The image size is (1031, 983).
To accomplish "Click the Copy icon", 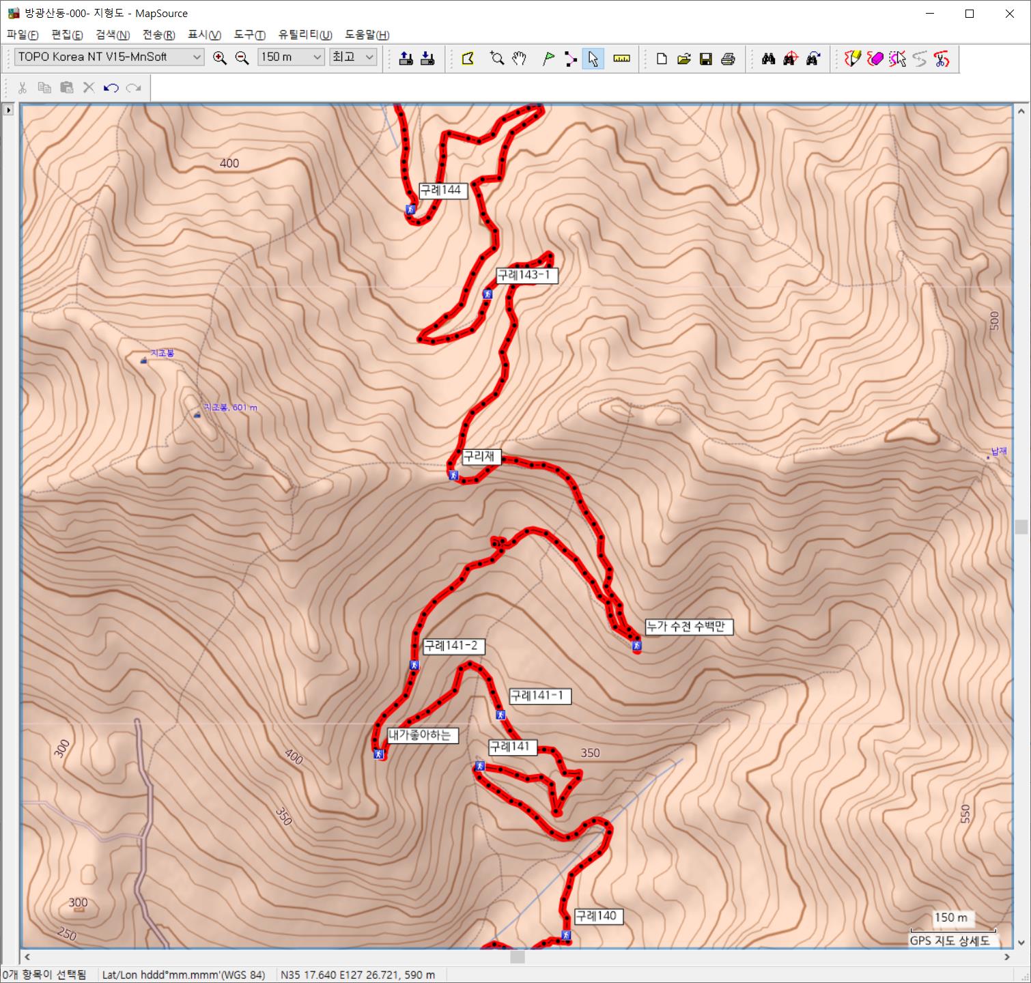I will (x=44, y=87).
